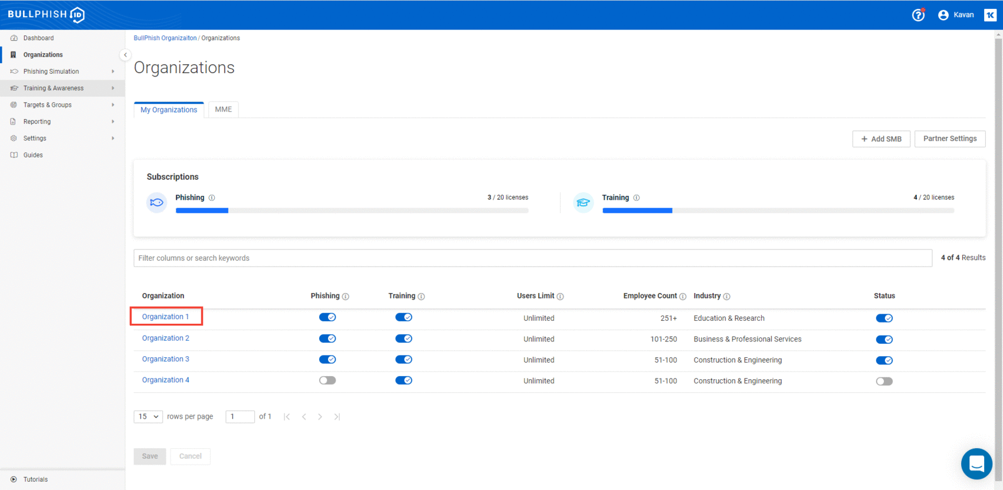Viewport: 1003px width, 490px height.
Task: Go to first page of results
Action: pyautogui.click(x=287, y=417)
